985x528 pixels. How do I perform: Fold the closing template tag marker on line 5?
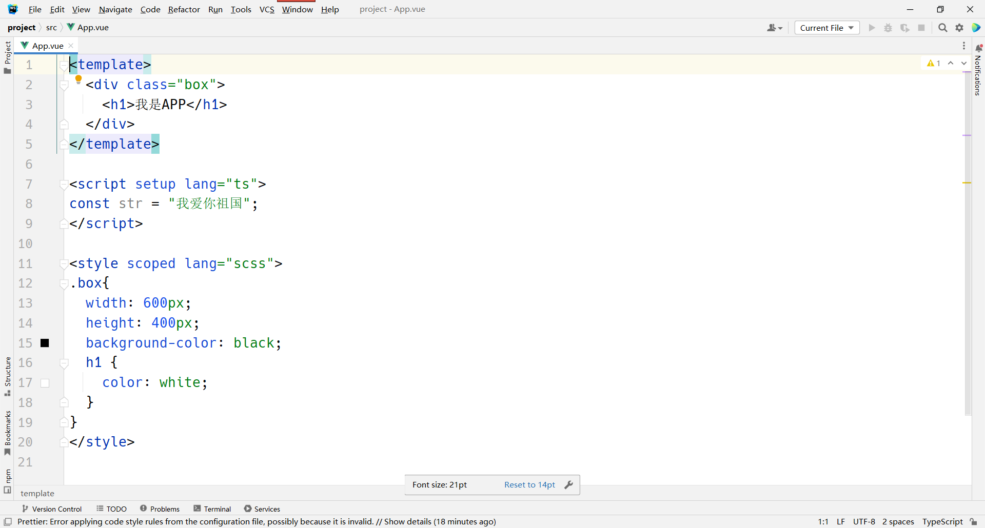click(x=64, y=145)
